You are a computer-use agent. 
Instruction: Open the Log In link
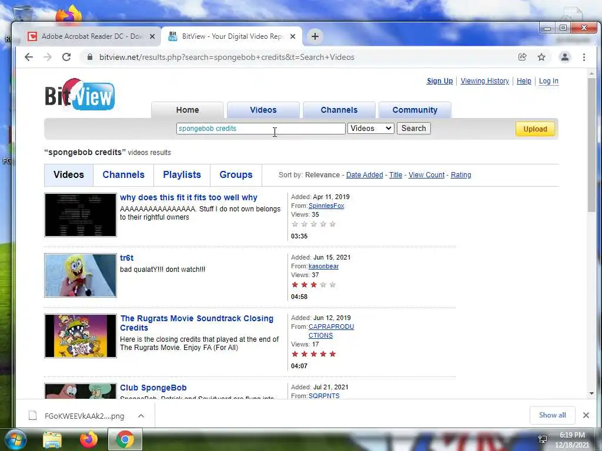(549, 81)
